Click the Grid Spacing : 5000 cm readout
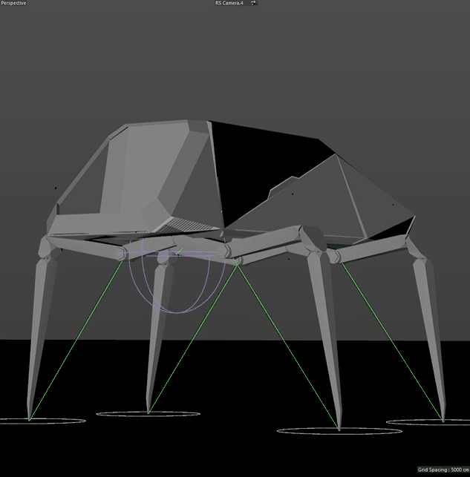The height and width of the screenshot is (477, 470). [443, 470]
